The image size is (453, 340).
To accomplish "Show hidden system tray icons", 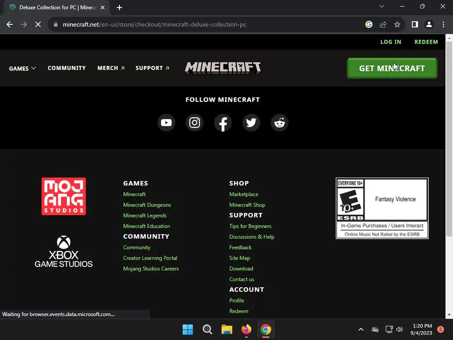I will coord(361,329).
